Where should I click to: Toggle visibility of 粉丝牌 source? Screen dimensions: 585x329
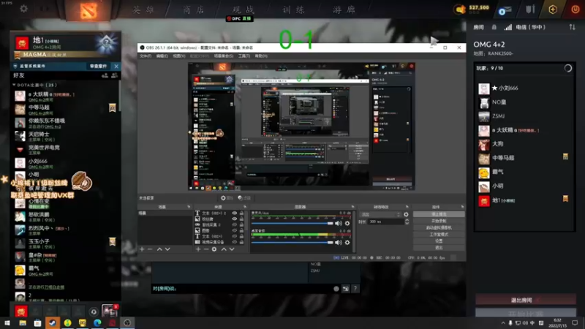[x=234, y=219]
